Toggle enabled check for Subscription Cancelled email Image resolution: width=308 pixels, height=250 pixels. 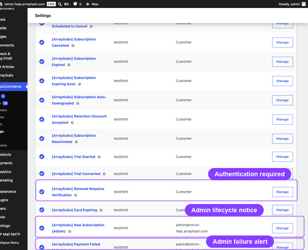(42, 42)
